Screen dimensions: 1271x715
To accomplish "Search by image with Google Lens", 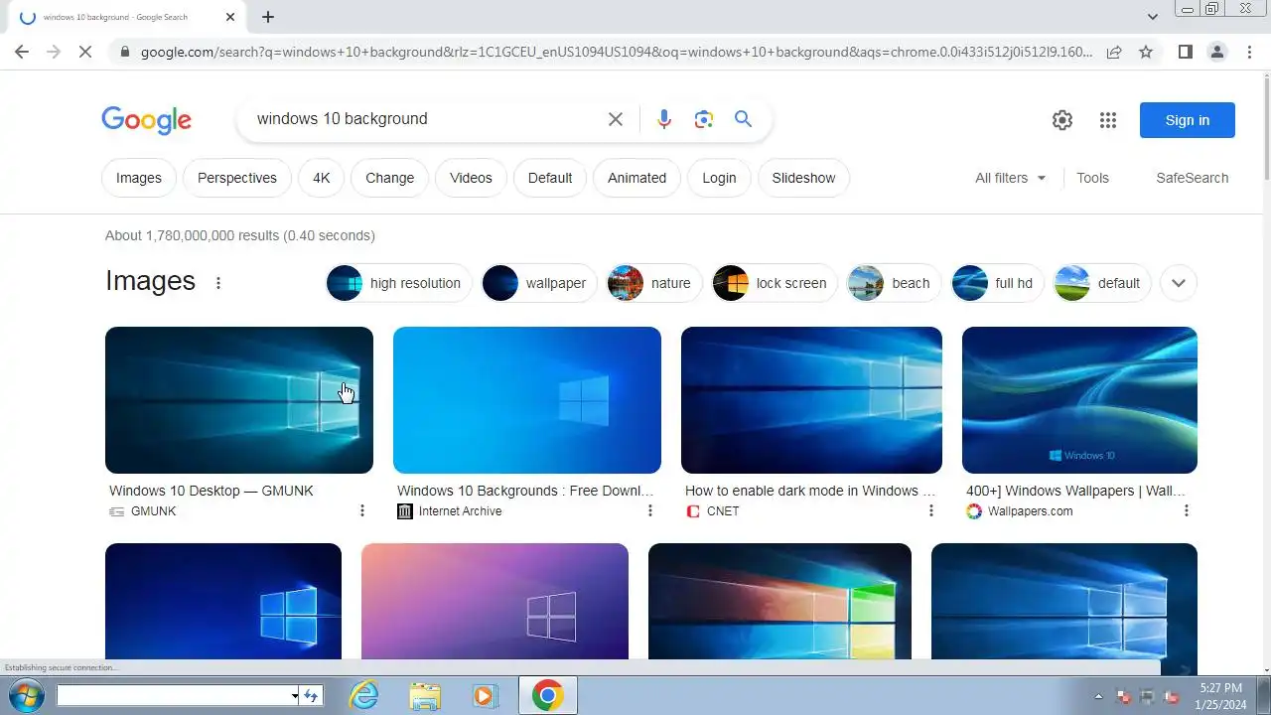I will click(x=704, y=119).
